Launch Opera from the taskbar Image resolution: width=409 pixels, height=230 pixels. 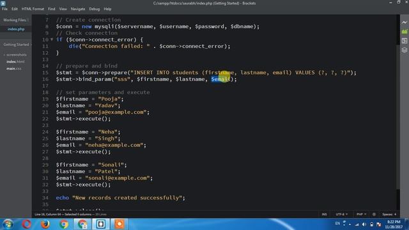26,224
